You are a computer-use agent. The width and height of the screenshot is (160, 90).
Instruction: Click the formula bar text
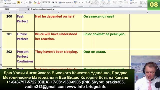click(42, 9)
